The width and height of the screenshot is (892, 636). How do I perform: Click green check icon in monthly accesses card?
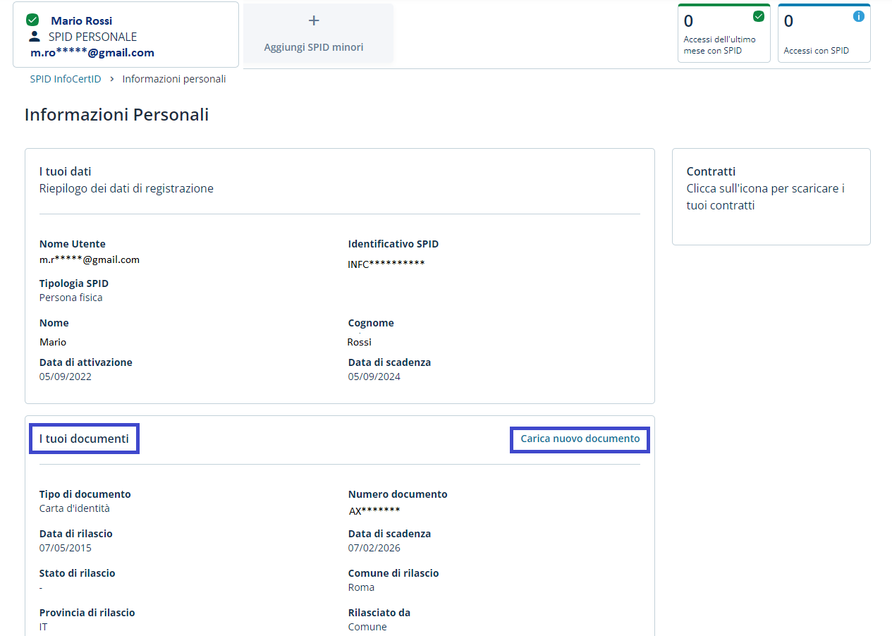[759, 16]
